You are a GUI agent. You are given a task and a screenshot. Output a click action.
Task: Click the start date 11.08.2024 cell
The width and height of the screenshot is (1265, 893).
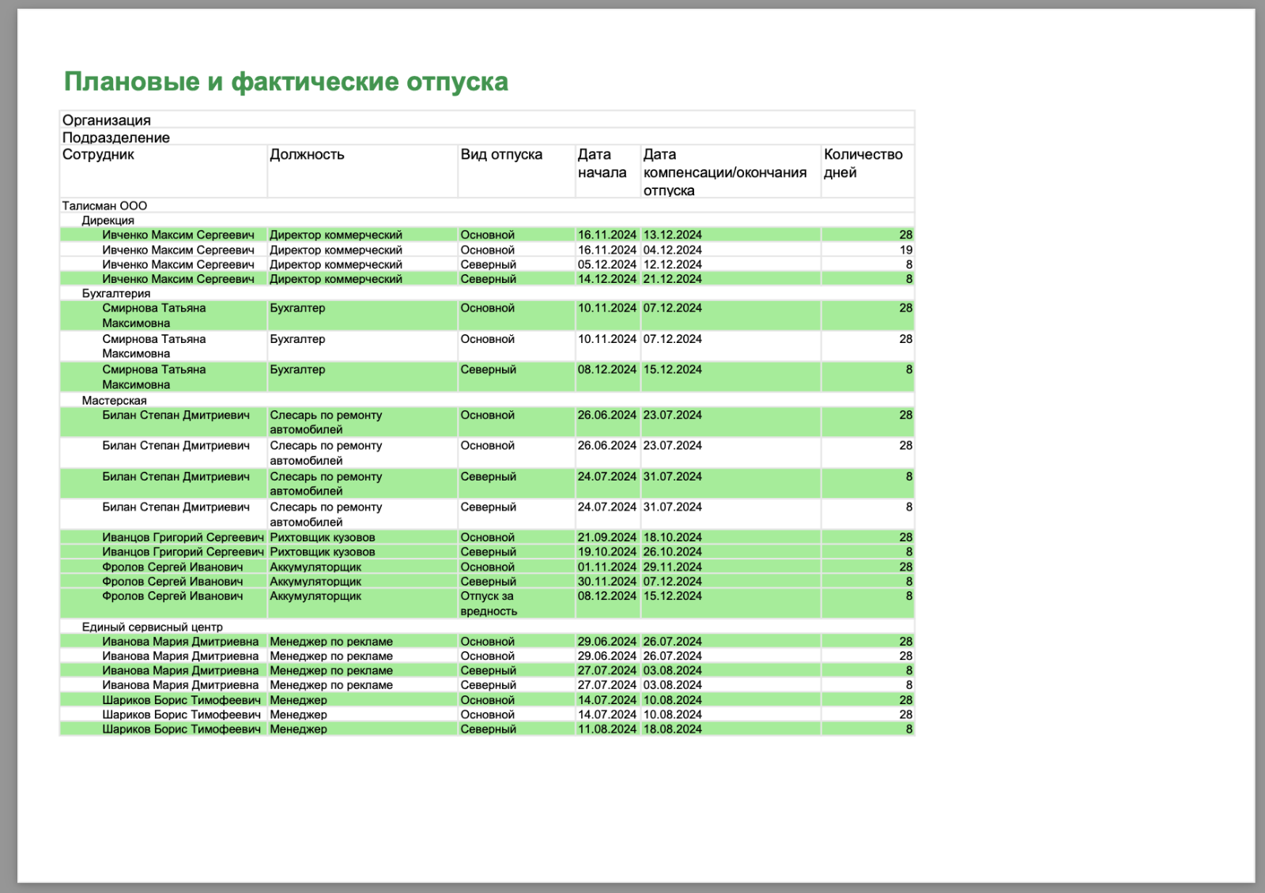(606, 729)
